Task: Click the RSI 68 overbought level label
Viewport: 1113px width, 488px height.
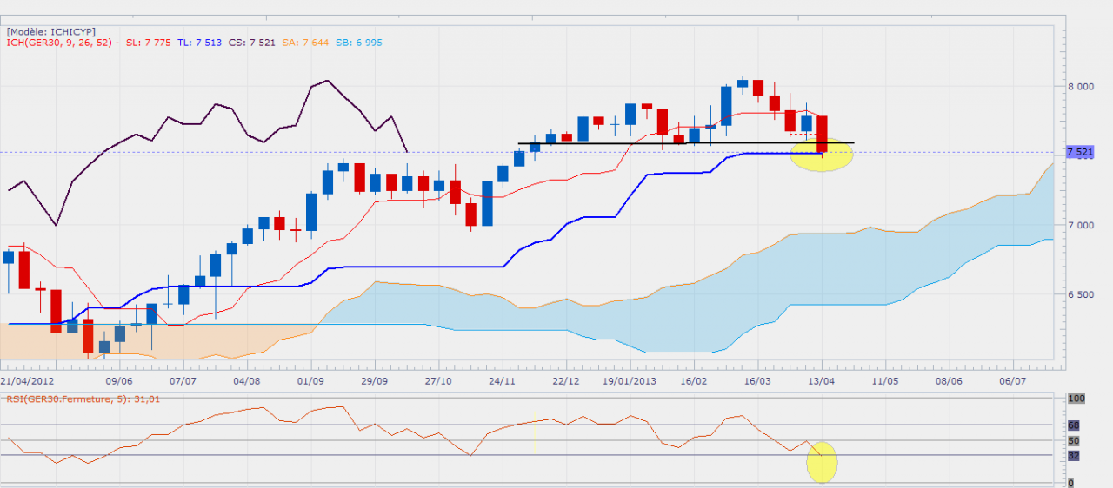Action: click(x=1073, y=425)
